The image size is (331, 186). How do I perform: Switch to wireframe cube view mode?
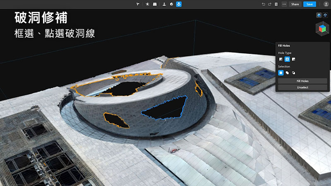click(325, 15)
